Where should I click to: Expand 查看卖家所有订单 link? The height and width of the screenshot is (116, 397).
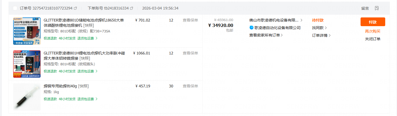pos(266,35)
